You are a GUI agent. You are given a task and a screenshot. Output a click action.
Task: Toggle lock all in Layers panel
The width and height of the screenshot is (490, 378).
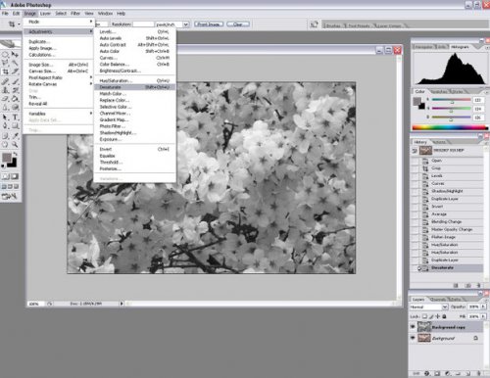(444, 316)
